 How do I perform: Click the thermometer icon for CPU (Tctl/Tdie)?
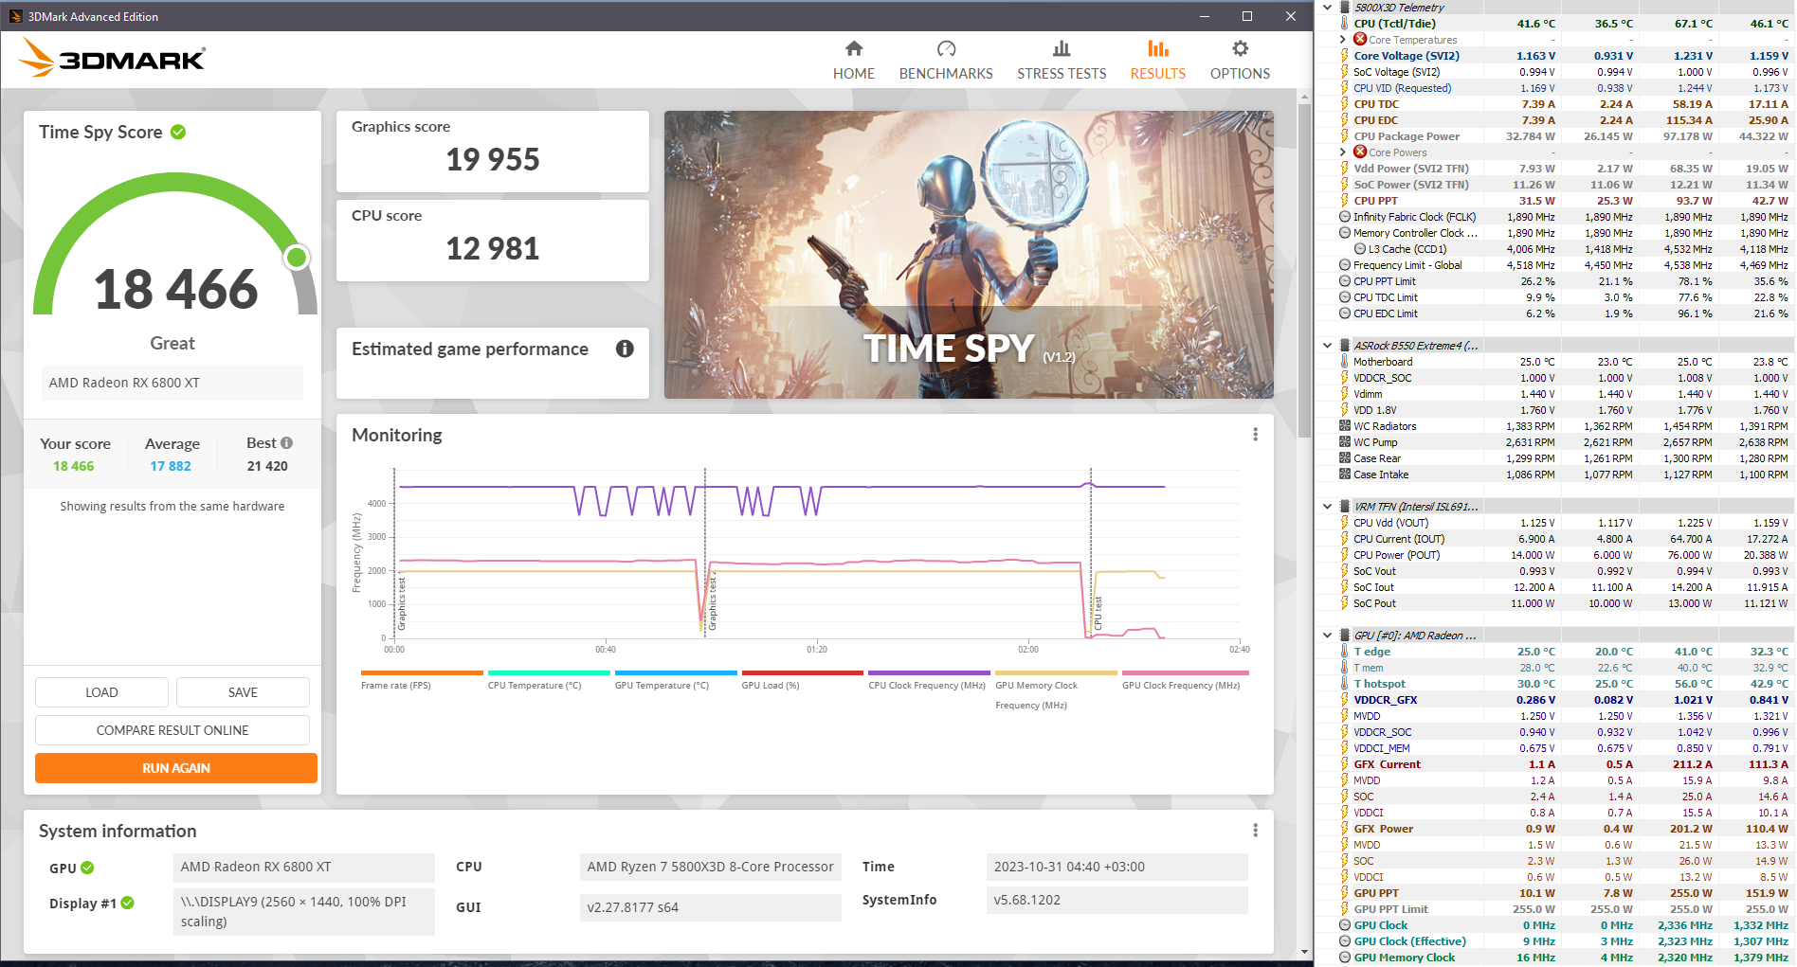point(1344,24)
